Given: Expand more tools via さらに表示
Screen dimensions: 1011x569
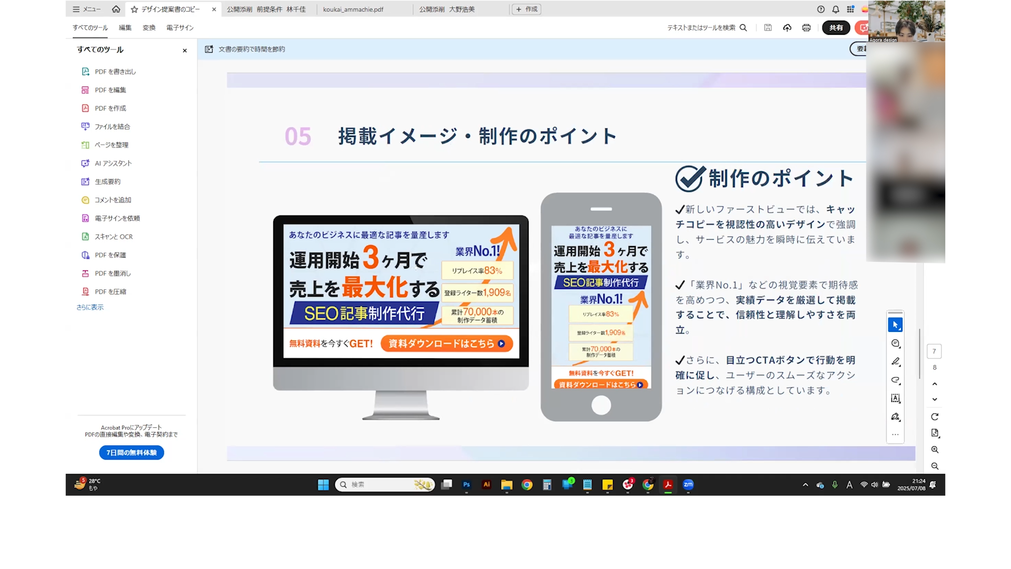Looking at the screenshot, I should [x=90, y=307].
